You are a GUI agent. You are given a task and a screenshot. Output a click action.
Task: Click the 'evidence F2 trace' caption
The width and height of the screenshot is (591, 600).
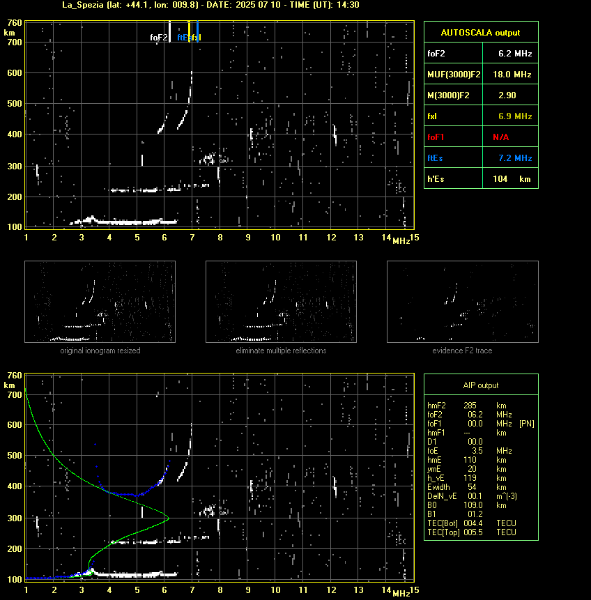[462, 351]
